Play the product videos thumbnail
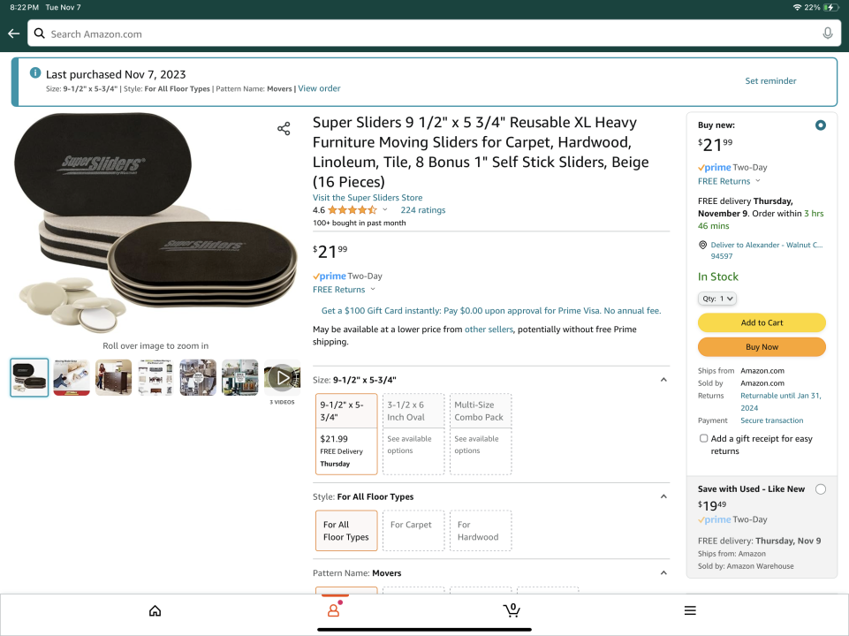Viewport: 849px width, 636px height. pos(282,377)
